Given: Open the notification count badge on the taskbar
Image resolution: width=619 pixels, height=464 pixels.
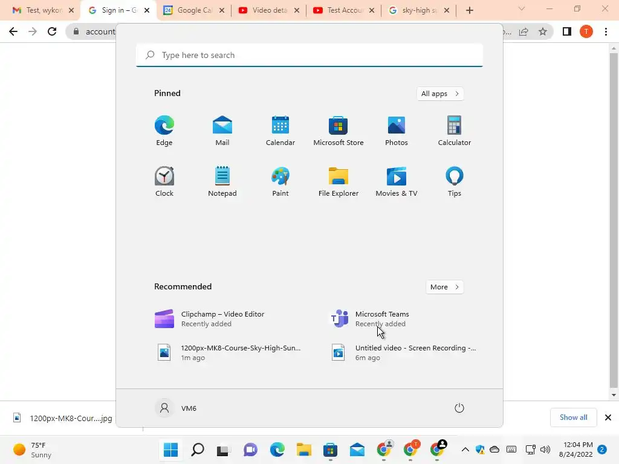Looking at the screenshot, I should [x=602, y=449].
